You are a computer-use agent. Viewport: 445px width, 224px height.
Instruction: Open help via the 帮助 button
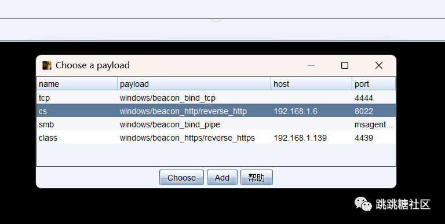[x=257, y=178]
